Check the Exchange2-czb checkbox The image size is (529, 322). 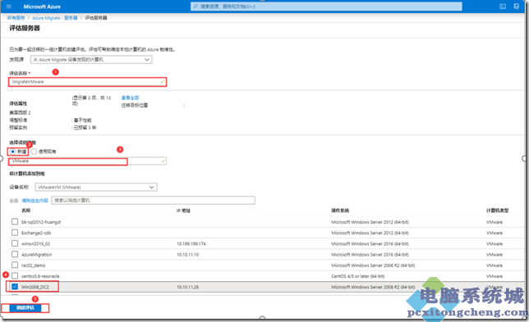click(15, 233)
